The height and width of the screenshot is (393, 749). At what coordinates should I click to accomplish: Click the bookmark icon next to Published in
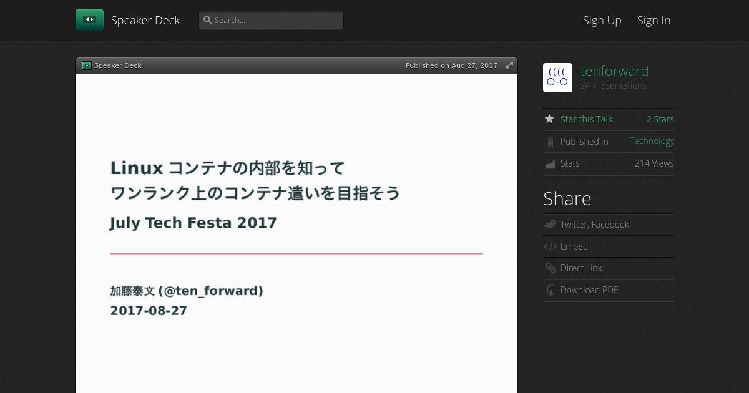click(x=550, y=142)
